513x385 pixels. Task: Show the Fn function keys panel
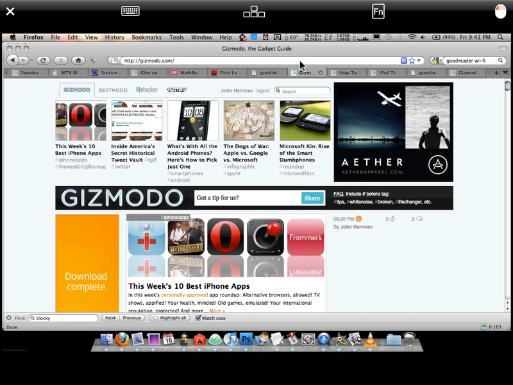[378, 12]
